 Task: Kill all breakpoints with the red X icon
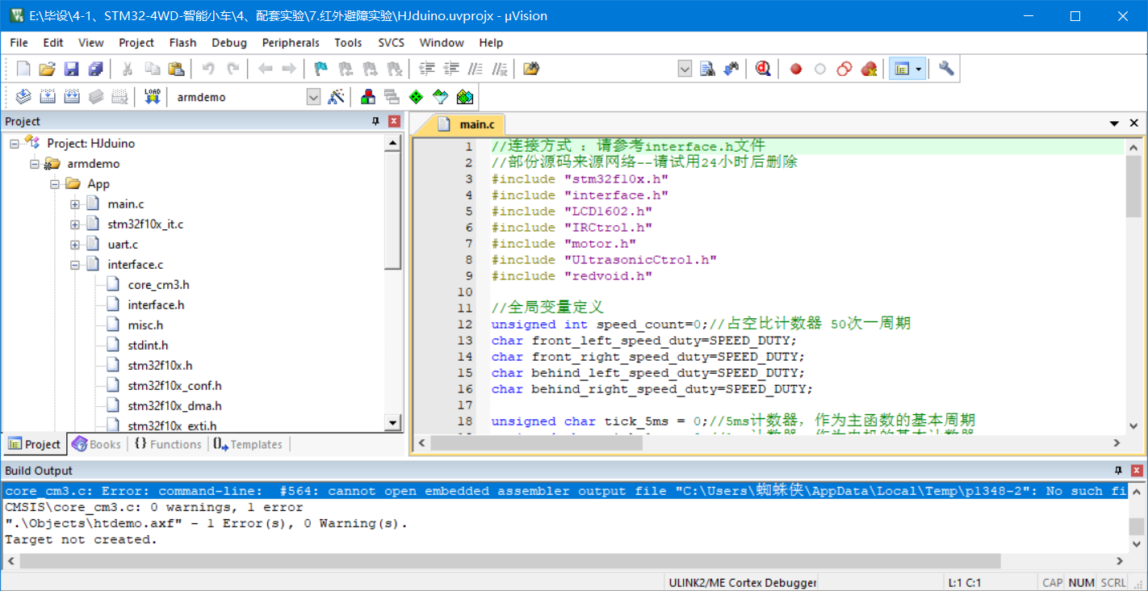tap(869, 69)
